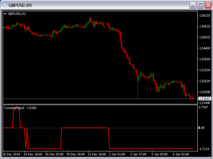Click the 26 Dec 2014 time label
213x159 pixels.
[11, 154]
